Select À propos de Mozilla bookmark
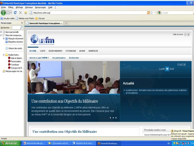 click(15, 68)
